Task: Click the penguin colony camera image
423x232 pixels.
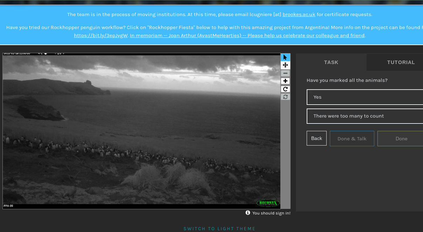Action: (x=142, y=131)
